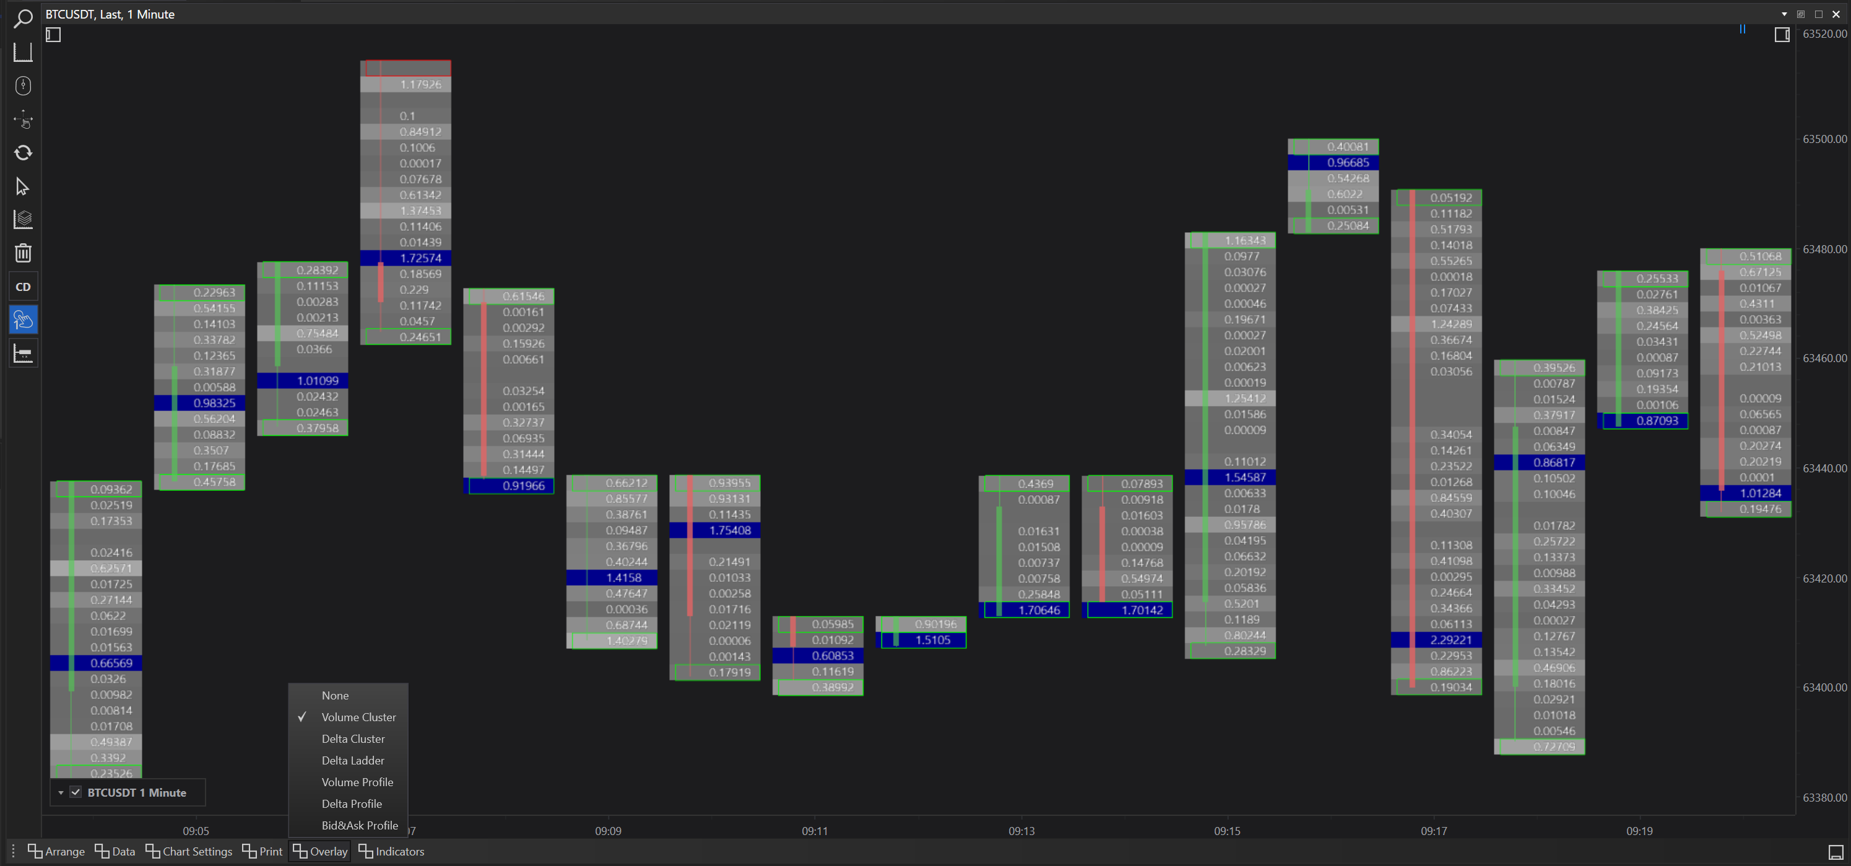Image resolution: width=1851 pixels, height=866 pixels.
Task: Click the trash delete drawings icon
Action: coord(23,253)
